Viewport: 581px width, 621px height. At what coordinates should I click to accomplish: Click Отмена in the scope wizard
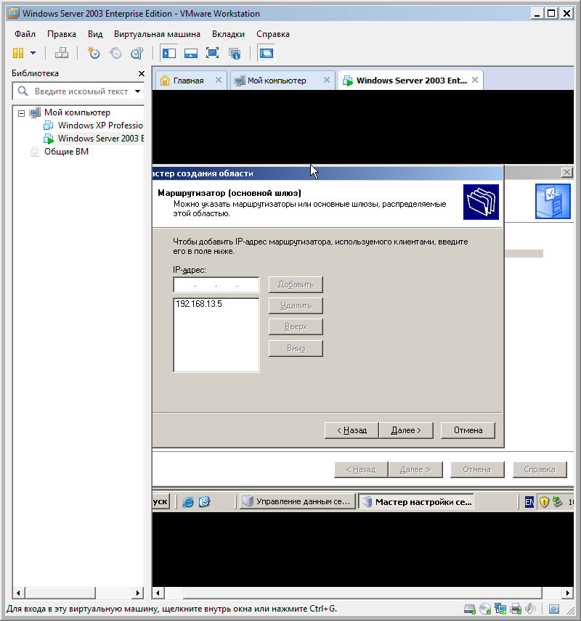(468, 430)
